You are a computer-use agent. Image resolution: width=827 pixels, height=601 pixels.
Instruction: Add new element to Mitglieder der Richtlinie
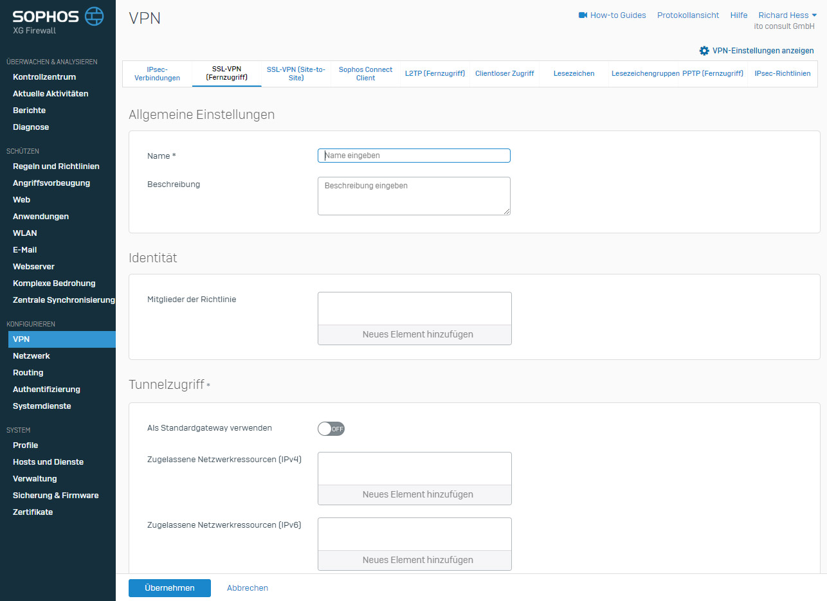point(414,334)
